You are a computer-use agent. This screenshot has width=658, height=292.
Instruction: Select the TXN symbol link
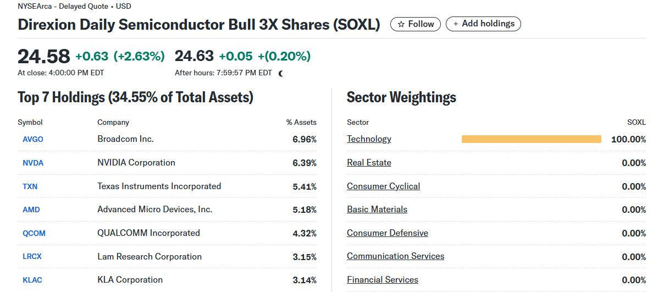tap(30, 186)
